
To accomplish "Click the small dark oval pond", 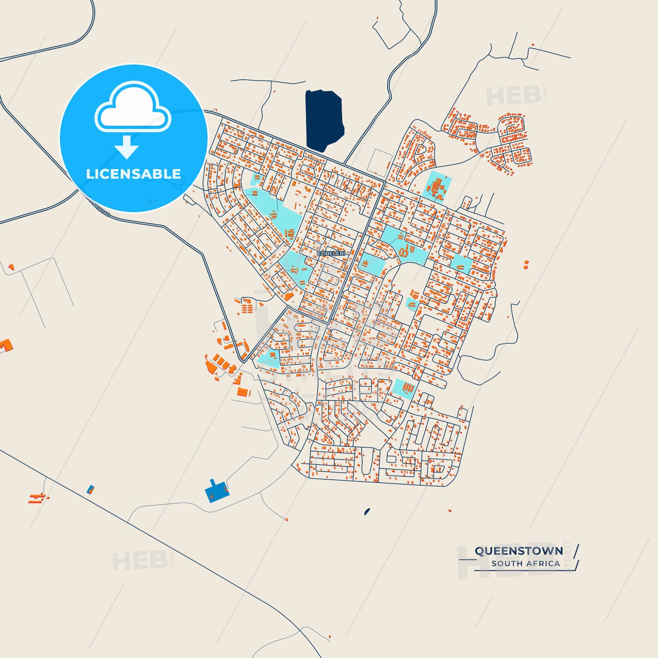I will tap(367, 512).
